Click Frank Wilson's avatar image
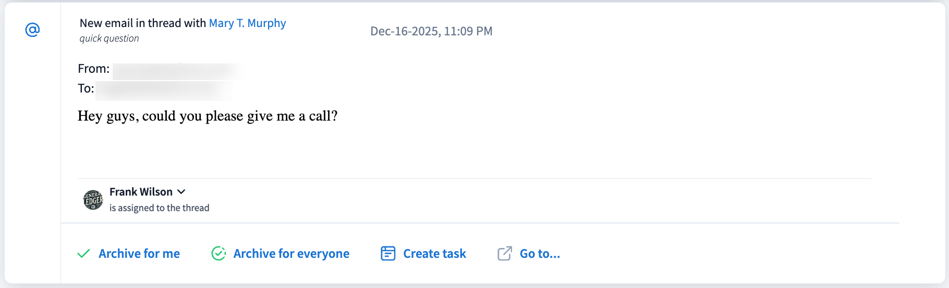949x288 pixels. coord(93,200)
